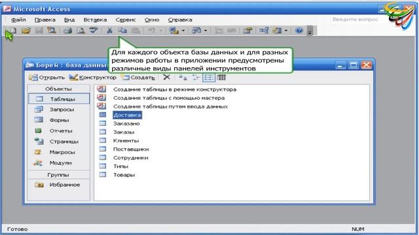Screen dimensions: 419x235
Task: Select Формы in the objects pane
Action: click(x=59, y=120)
